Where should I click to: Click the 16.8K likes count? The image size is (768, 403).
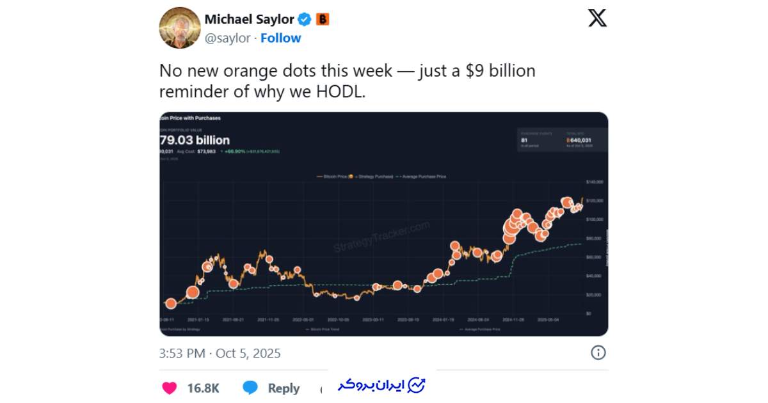coord(203,388)
